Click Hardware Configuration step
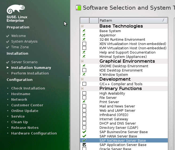Screen dimensions: 175x150 pos(34,133)
